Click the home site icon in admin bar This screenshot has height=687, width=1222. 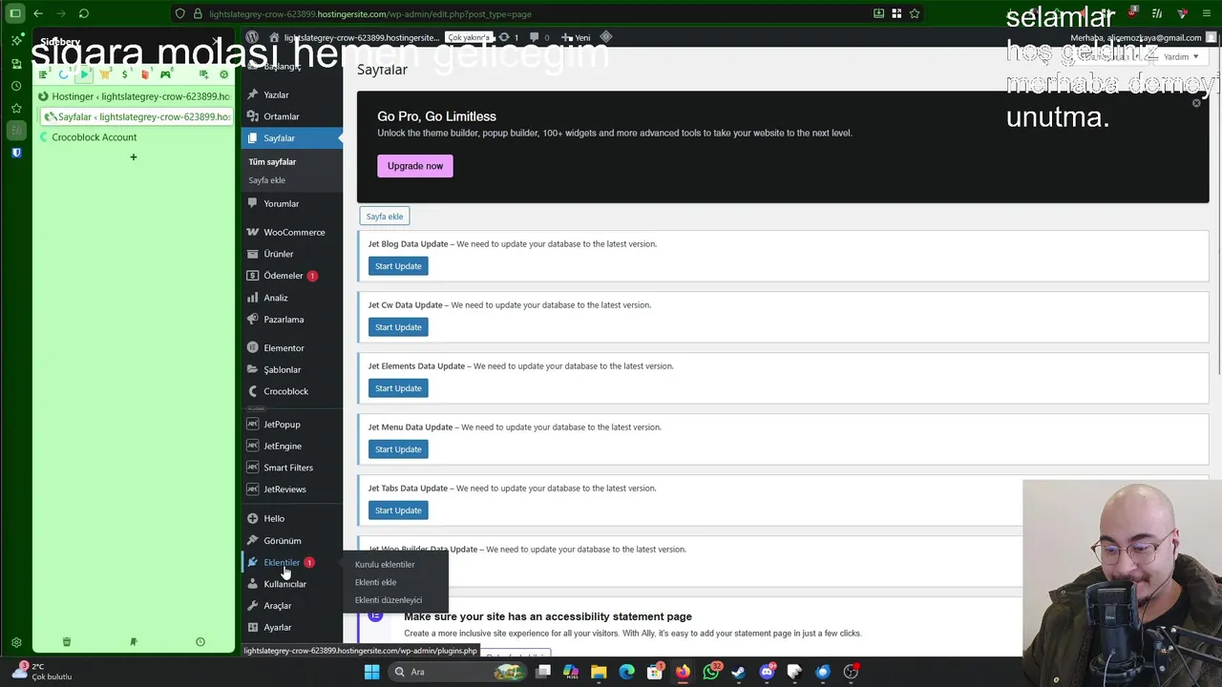click(x=274, y=37)
